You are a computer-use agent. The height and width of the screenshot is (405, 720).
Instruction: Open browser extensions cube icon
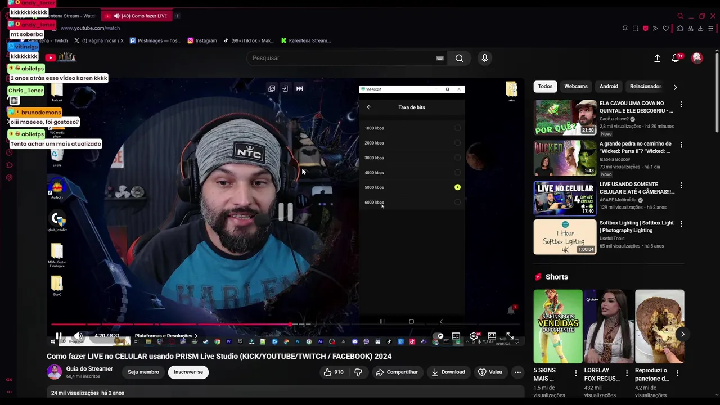[680, 28]
